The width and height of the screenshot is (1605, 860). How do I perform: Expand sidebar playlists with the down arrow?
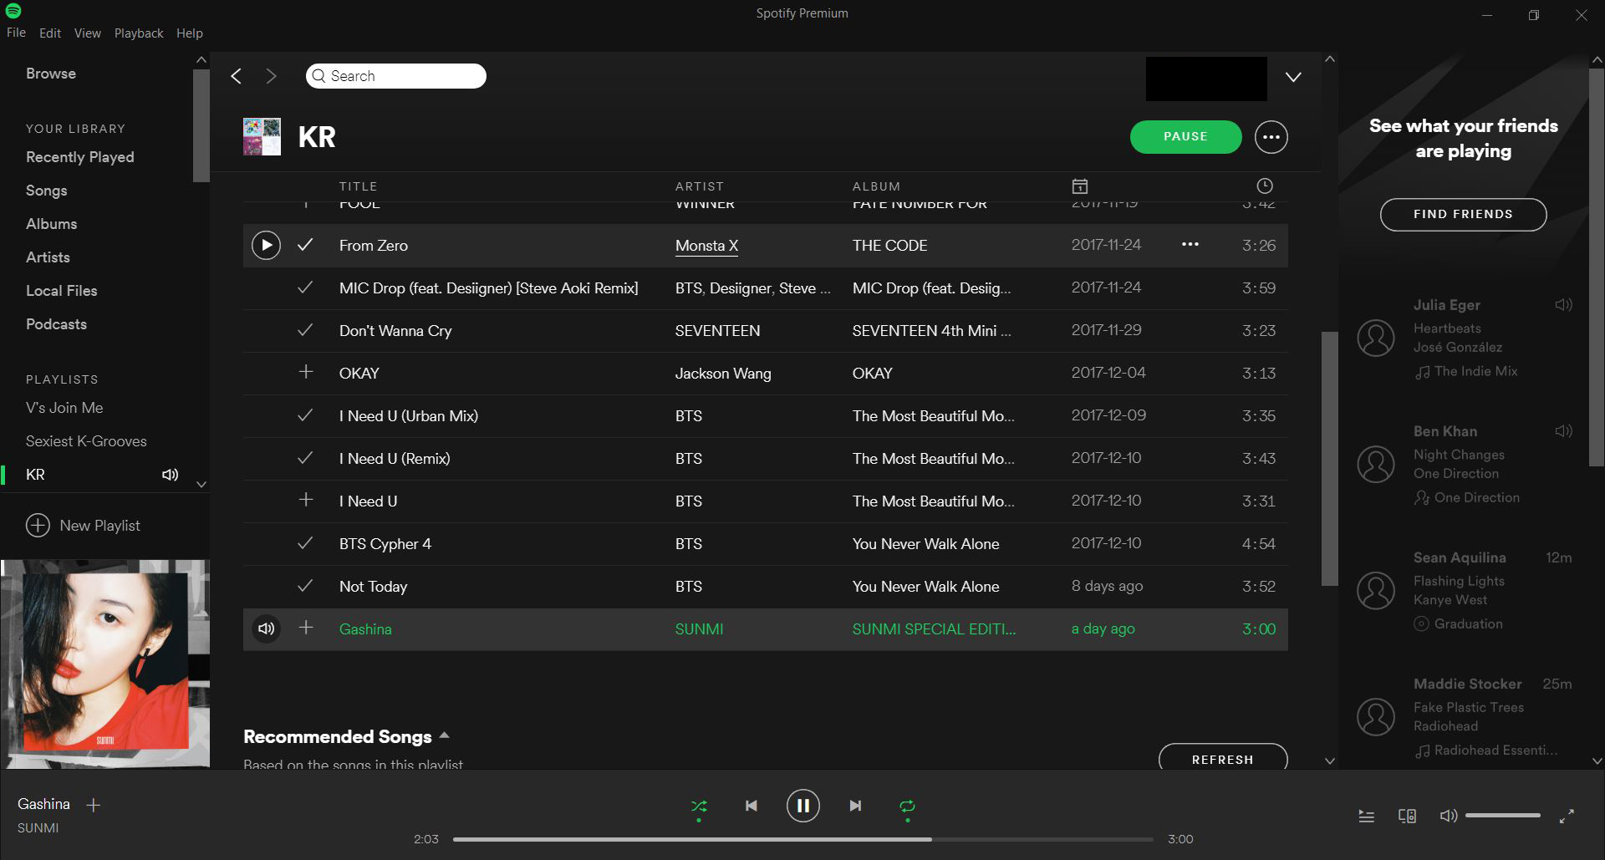point(201,484)
